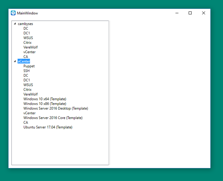Select DC1 under cambyses
The width and height of the screenshot is (223, 181).
point(27,33)
